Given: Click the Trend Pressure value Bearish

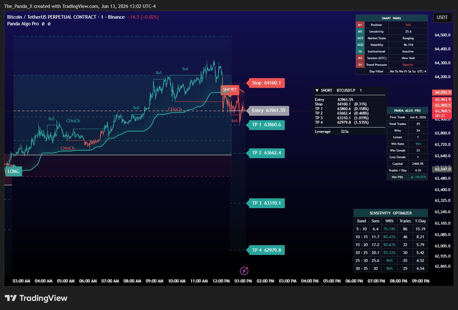Looking at the screenshot, I should (408, 65).
